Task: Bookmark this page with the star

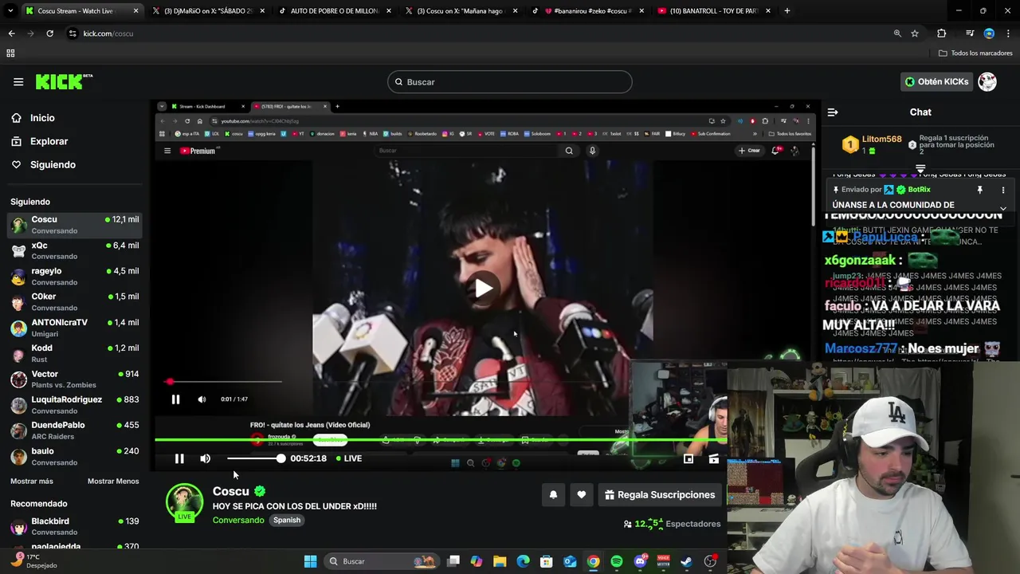Action: tap(915, 33)
